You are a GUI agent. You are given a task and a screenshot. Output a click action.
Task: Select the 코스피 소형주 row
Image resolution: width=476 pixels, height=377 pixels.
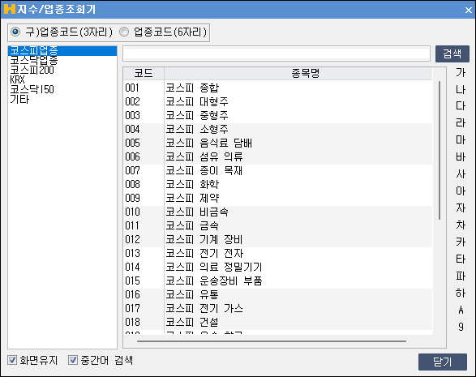278,129
